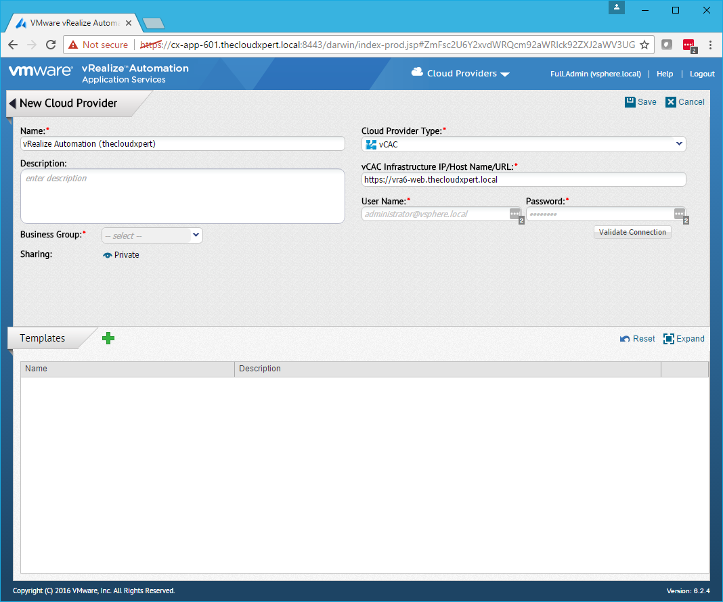Open the Cloud Providers navigation menu
Image resolution: width=723 pixels, height=602 pixels.
pos(460,74)
